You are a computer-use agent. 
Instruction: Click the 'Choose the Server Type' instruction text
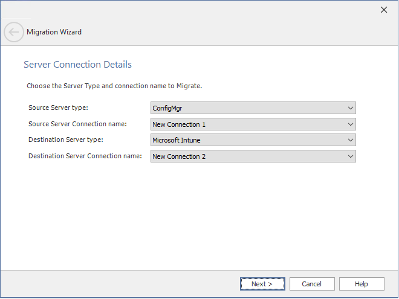point(114,86)
